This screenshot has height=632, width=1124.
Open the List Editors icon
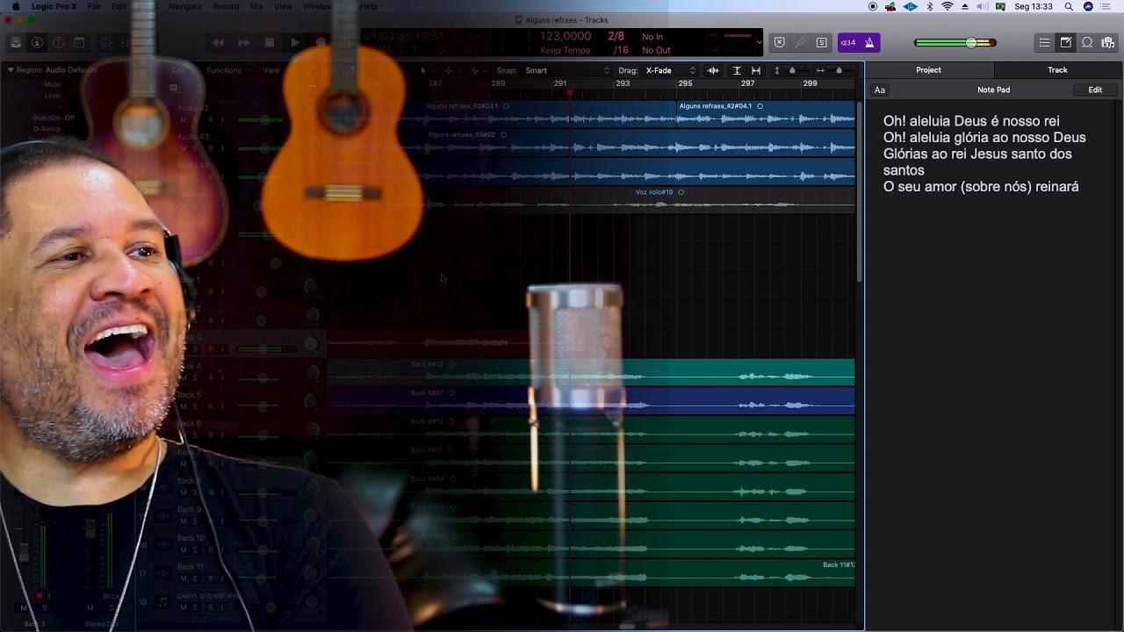tap(1044, 42)
